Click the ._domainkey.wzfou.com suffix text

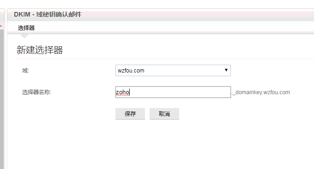tap(261, 92)
